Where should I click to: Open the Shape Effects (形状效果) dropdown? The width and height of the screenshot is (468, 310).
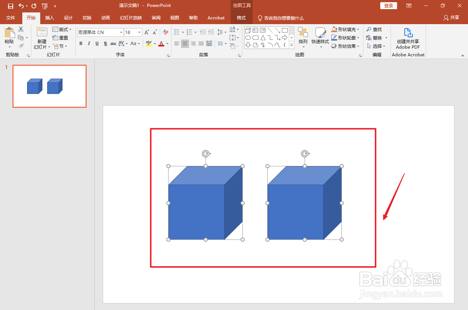pos(346,46)
